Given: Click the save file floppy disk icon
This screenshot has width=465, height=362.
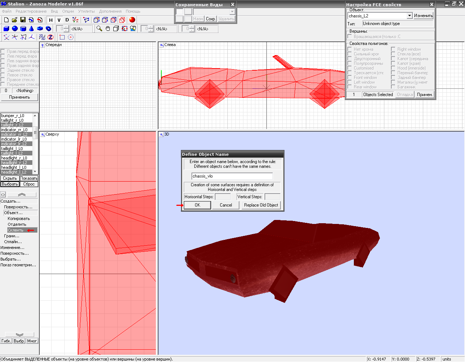Looking at the screenshot, I should pyautogui.click(x=23, y=20).
